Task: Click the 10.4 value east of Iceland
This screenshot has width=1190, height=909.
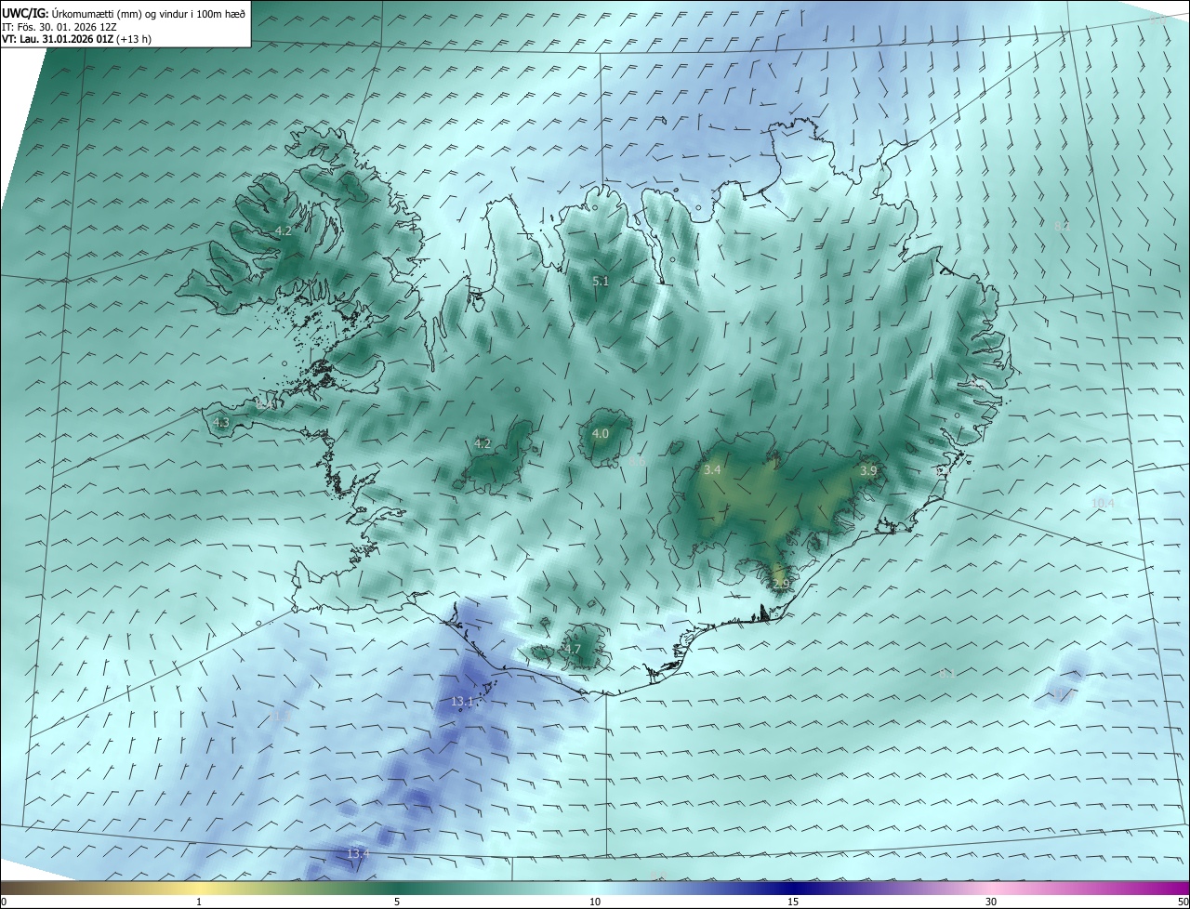Action: coord(1103,503)
